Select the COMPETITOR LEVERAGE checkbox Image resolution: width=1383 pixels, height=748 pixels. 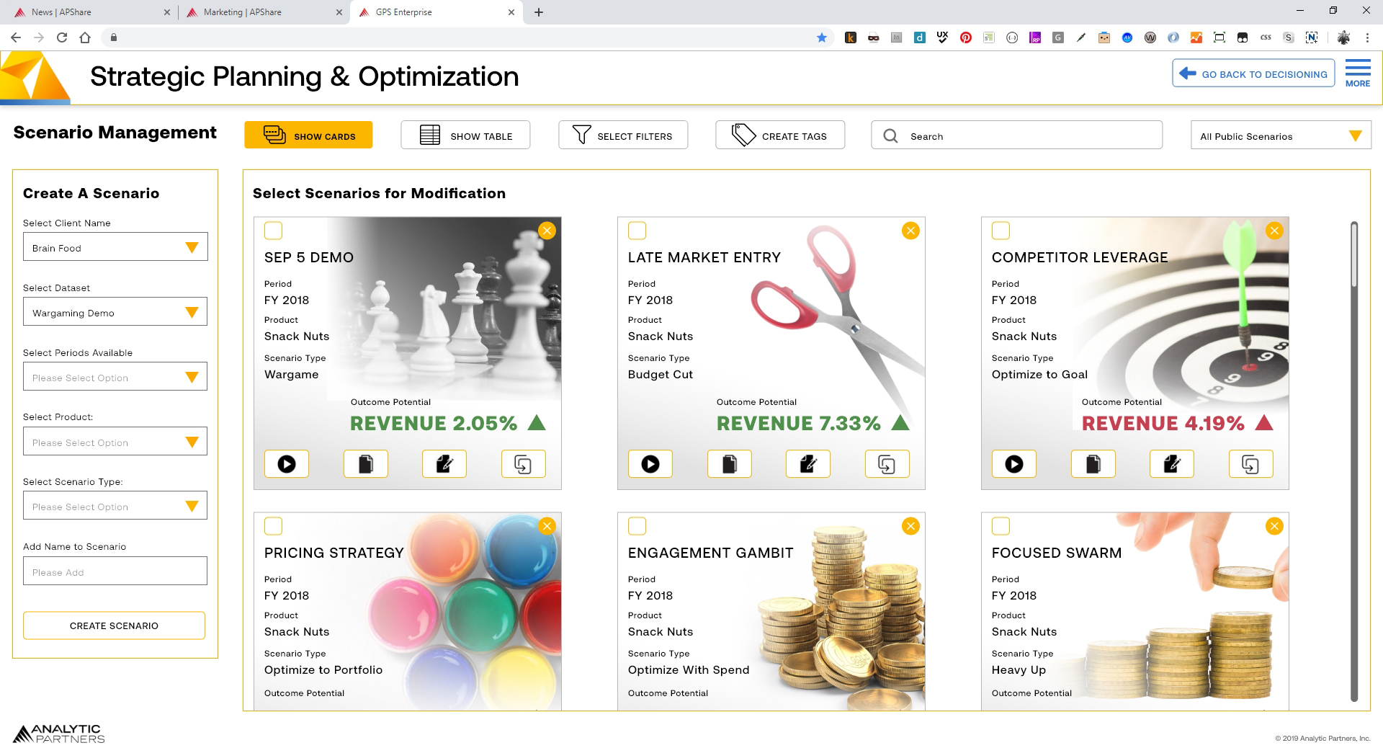(1001, 231)
